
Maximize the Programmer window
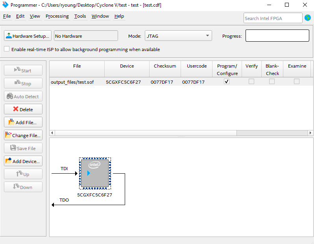(287, 5)
